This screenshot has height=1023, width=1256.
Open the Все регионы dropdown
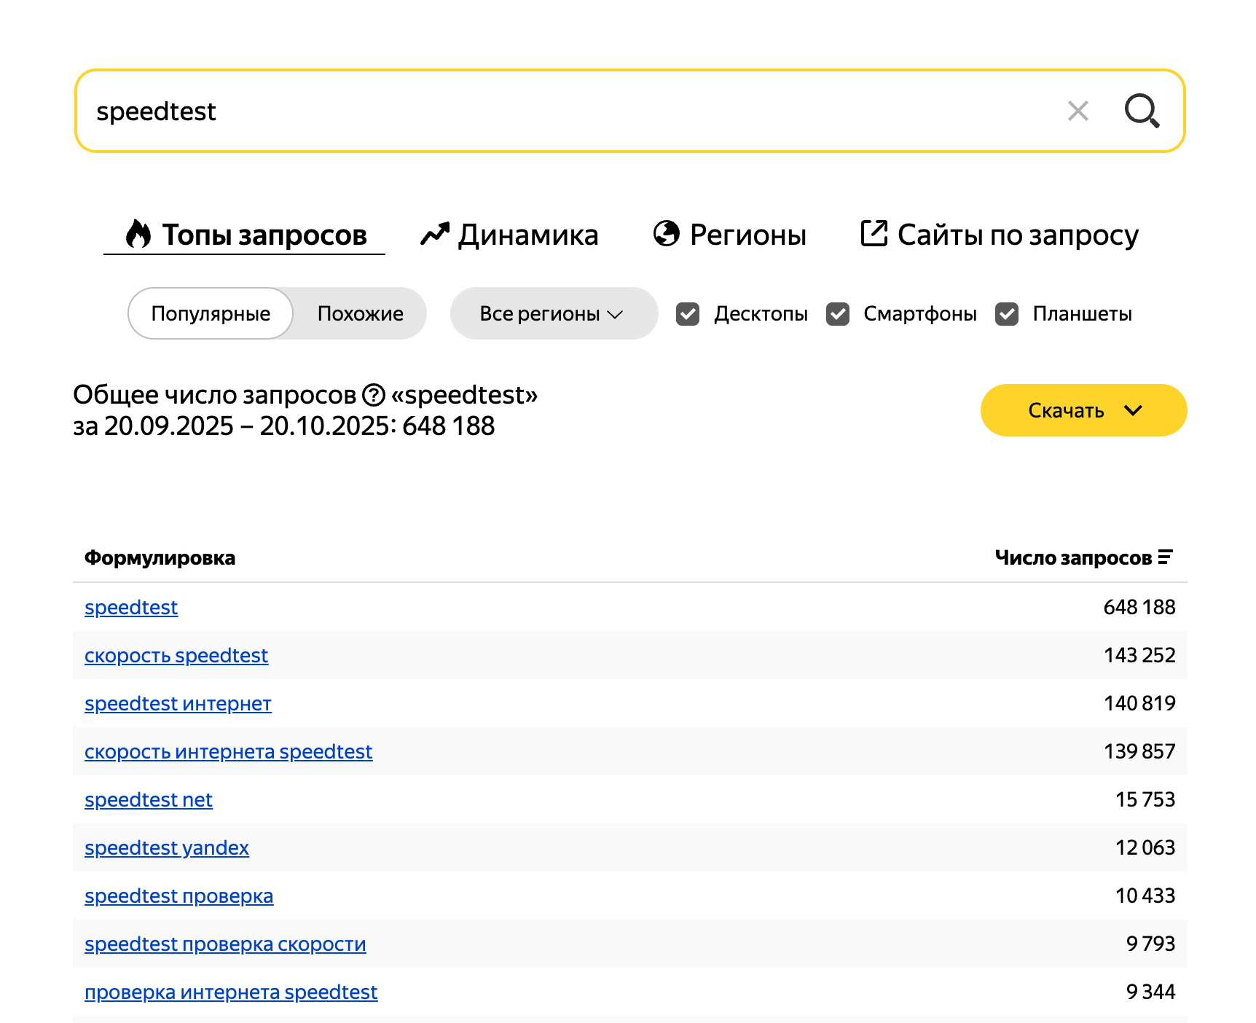click(553, 314)
